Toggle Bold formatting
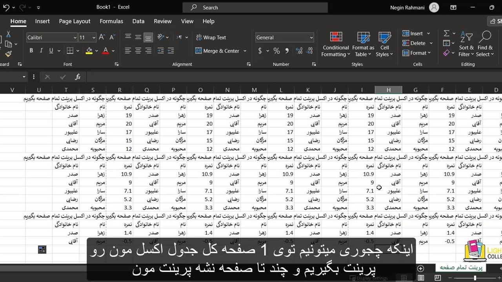The width and height of the screenshot is (502, 282). pyautogui.click(x=31, y=51)
